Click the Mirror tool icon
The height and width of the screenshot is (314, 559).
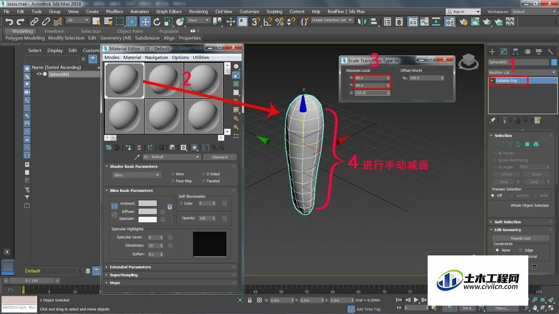362,22
